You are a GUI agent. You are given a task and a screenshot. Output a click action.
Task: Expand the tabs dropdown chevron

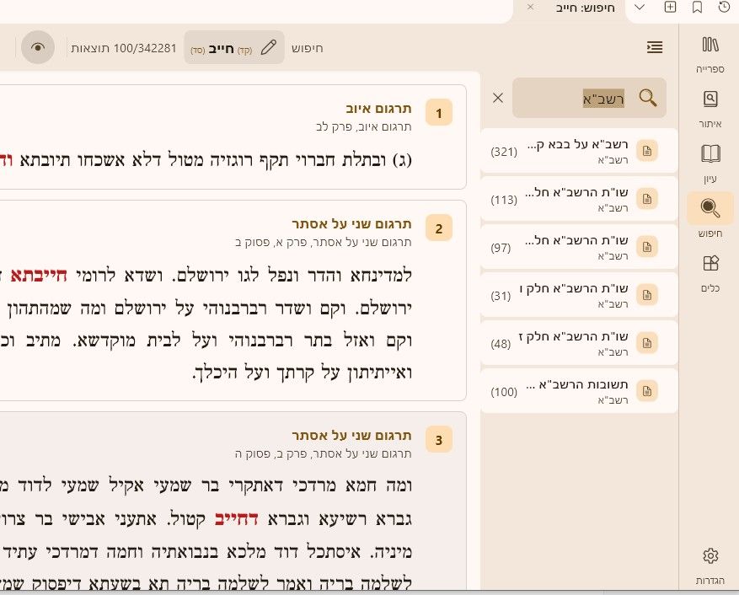640,7
